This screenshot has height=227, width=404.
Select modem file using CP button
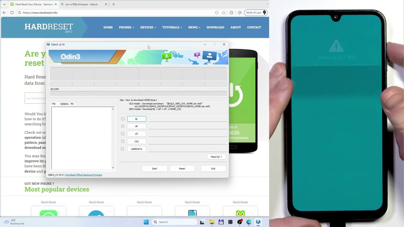137,134
